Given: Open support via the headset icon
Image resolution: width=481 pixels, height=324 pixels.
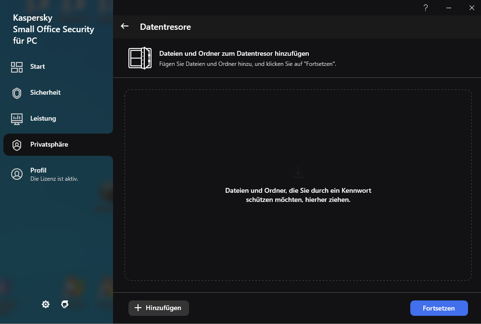Looking at the screenshot, I should click(65, 304).
